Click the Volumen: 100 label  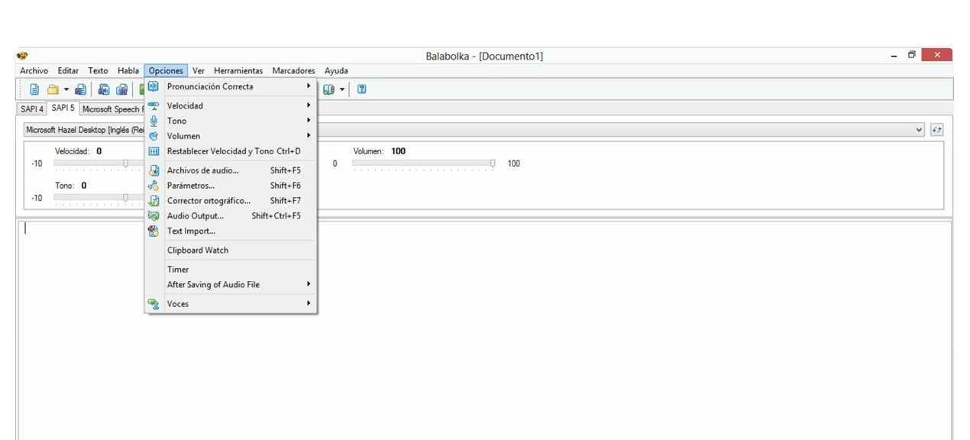(x=380, y=151)
